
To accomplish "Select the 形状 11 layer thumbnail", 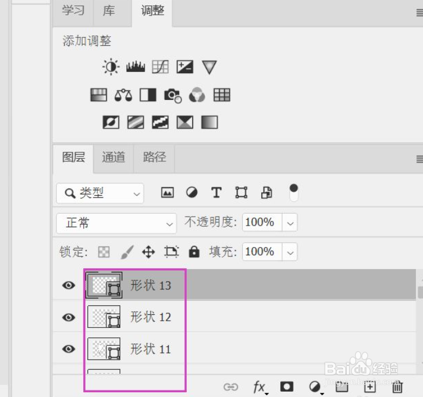I will (x=104, y=349).
